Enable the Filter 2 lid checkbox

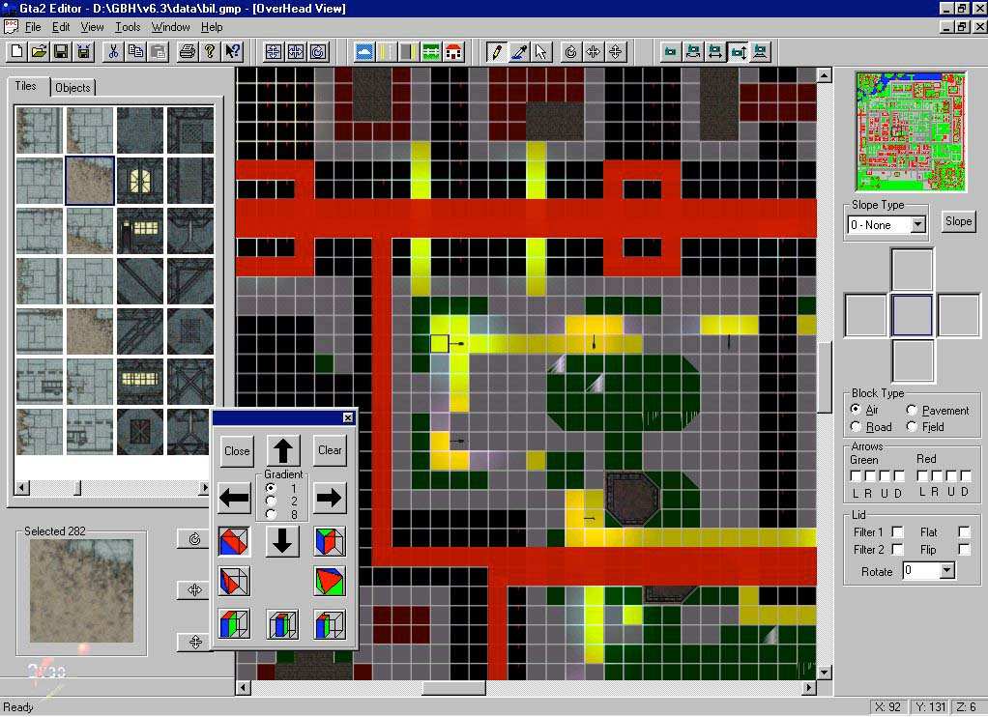coord(897,550)
